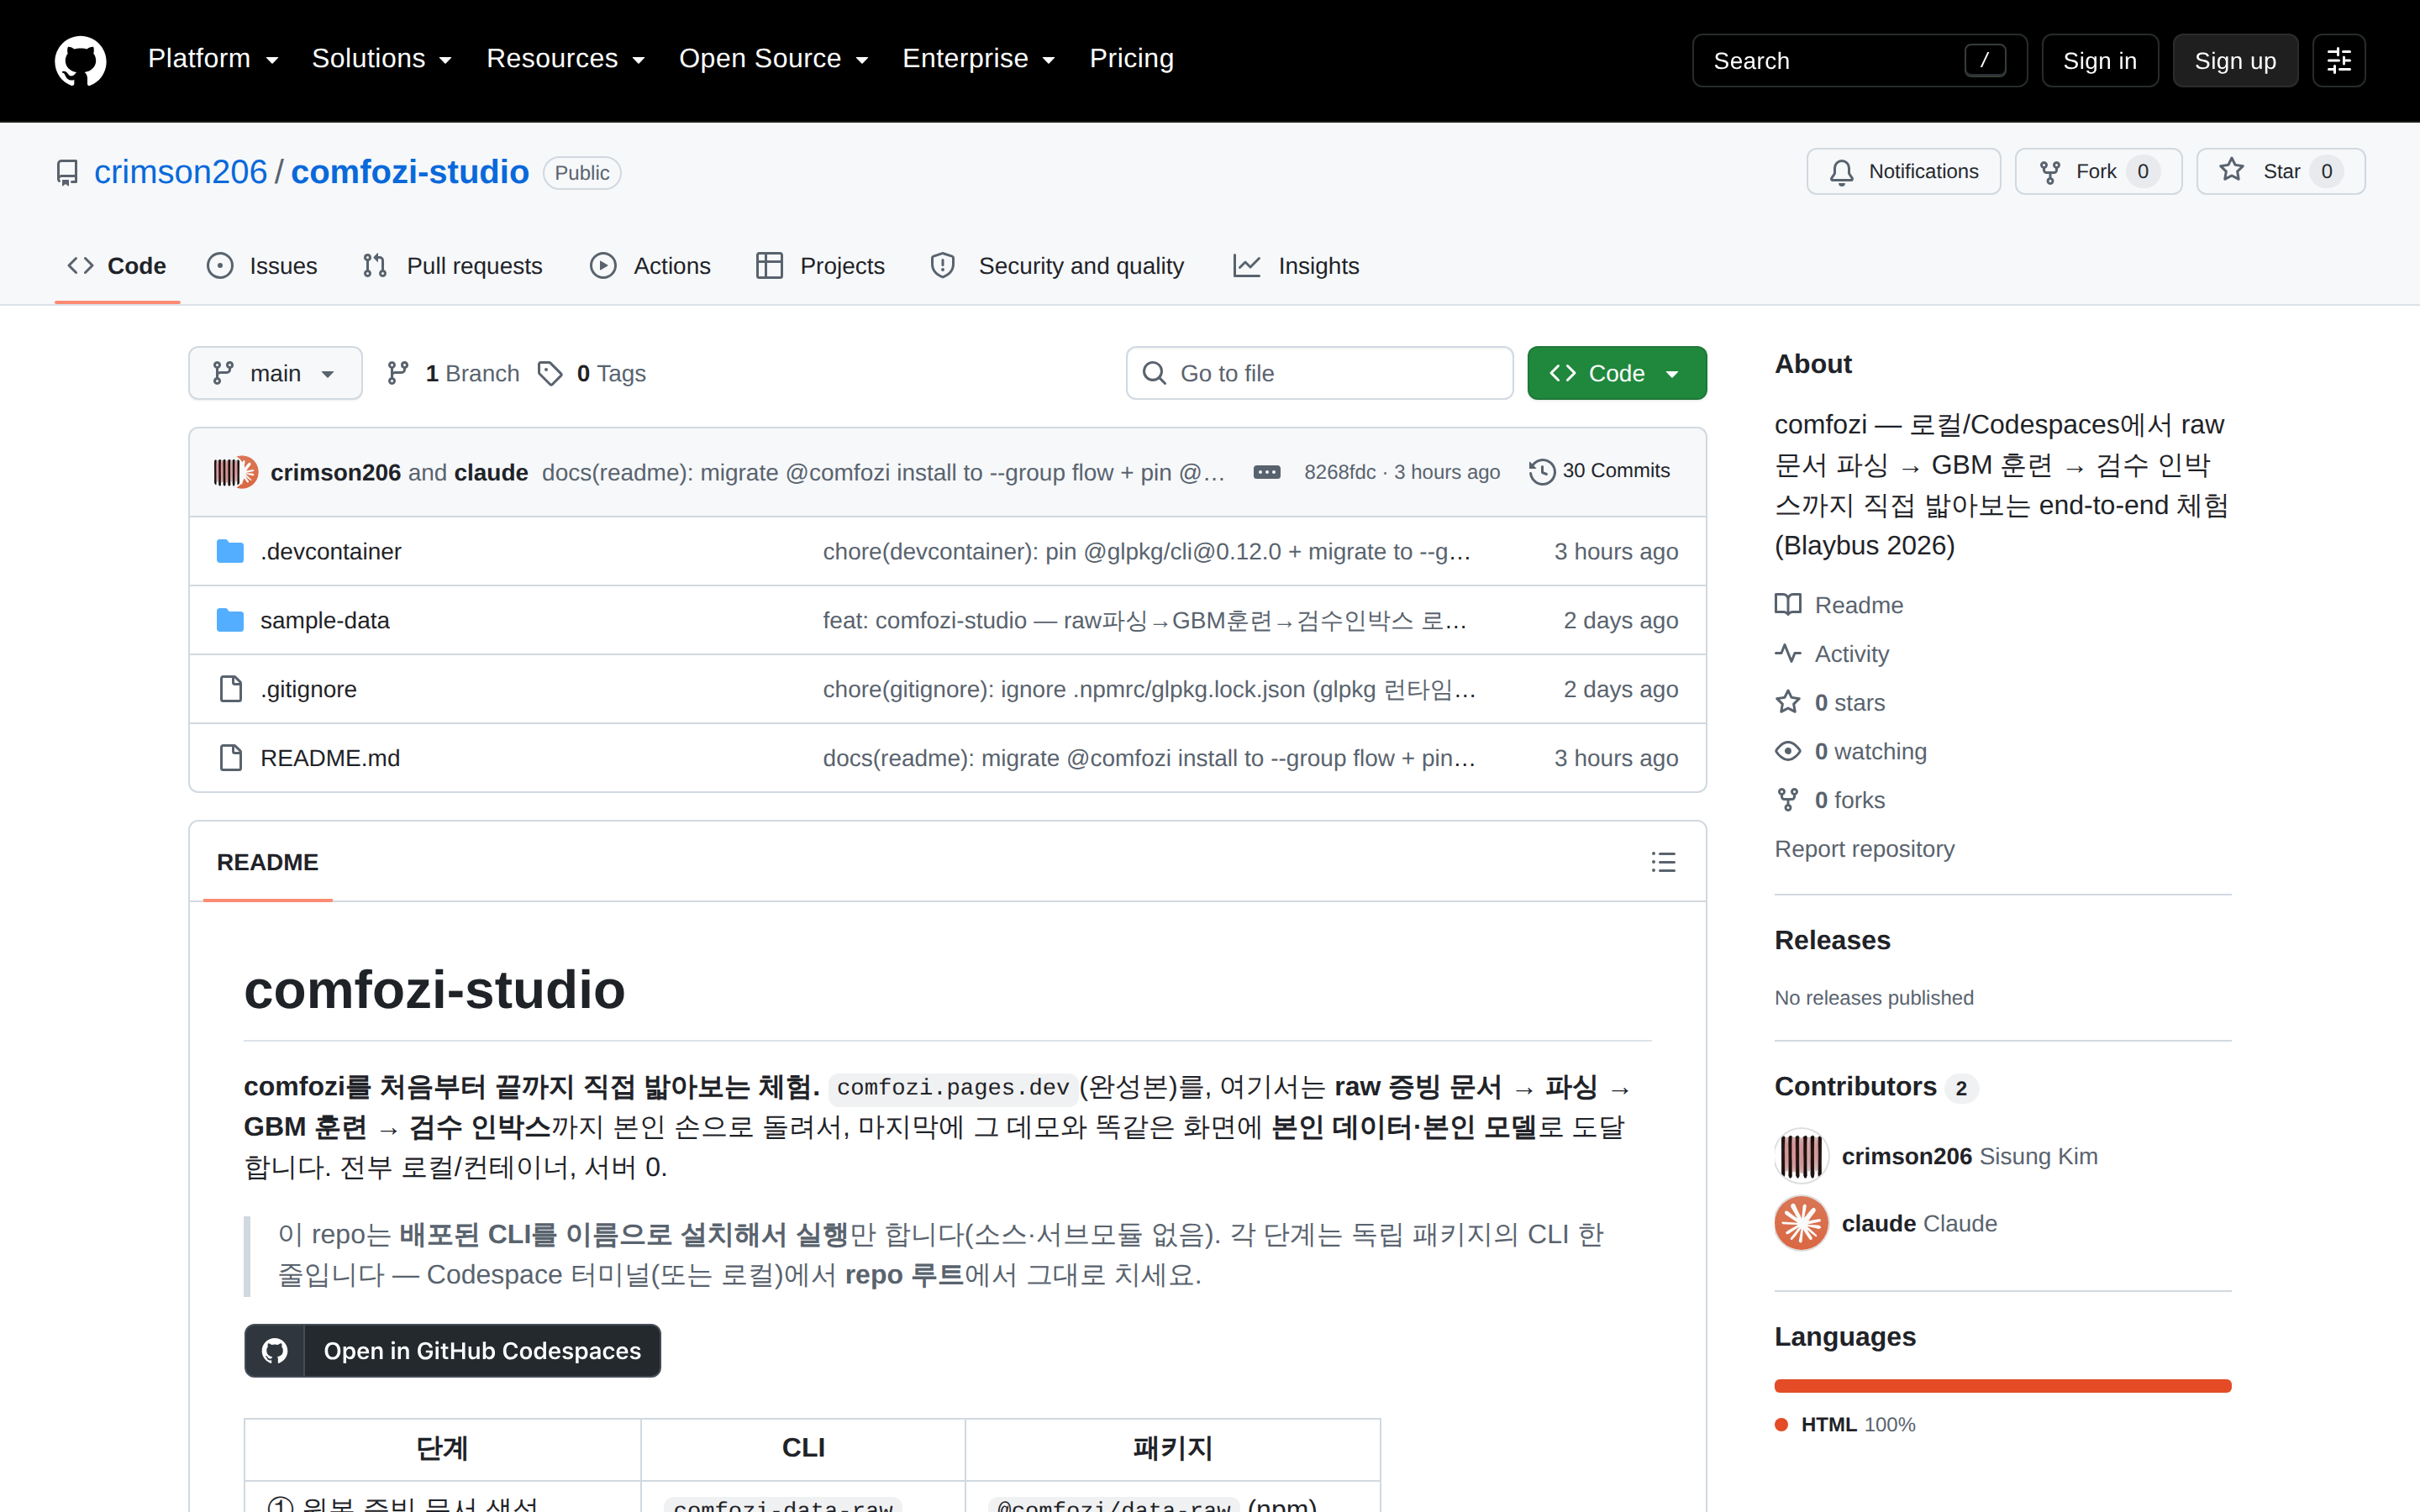
Task: Switch to the Insights tab
Action: click(1296, 266)
